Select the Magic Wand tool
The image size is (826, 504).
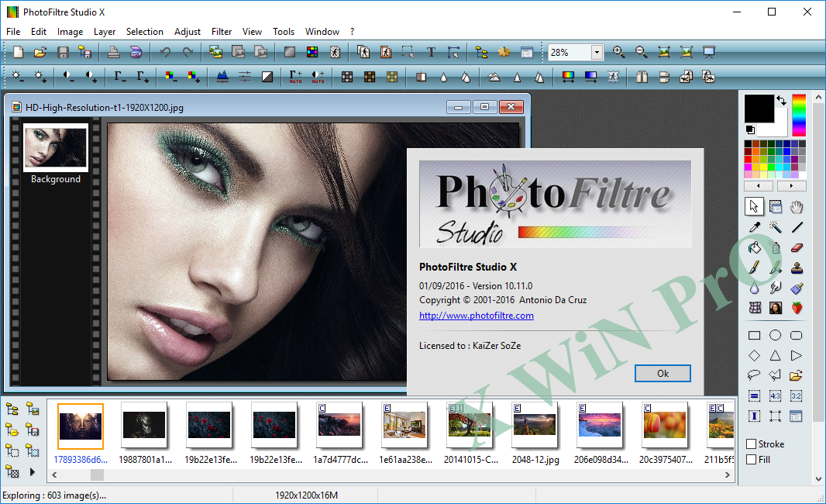point(775,227)
